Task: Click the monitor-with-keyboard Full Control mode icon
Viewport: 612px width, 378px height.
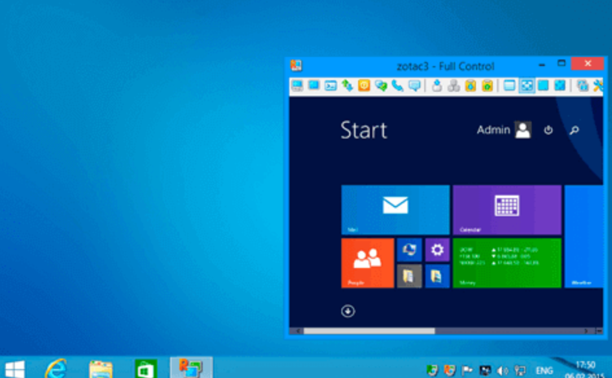Action: point(297,85)
